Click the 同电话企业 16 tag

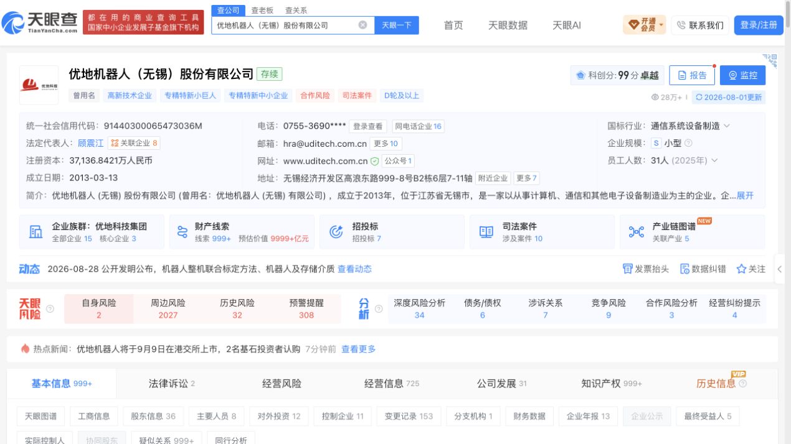coord(418,126)
